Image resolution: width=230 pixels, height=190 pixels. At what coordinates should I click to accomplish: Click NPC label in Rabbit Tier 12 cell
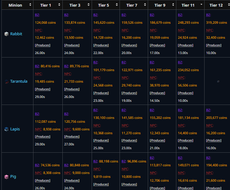[x=209, y=30]
